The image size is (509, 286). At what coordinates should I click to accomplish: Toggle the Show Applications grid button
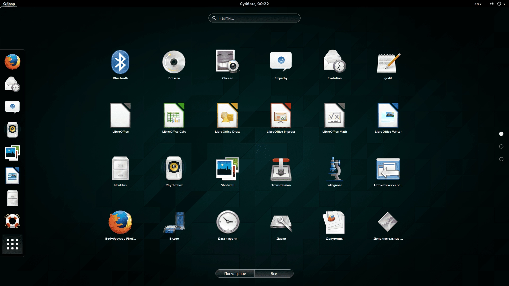pyautogui.click(x=12, y=244)
